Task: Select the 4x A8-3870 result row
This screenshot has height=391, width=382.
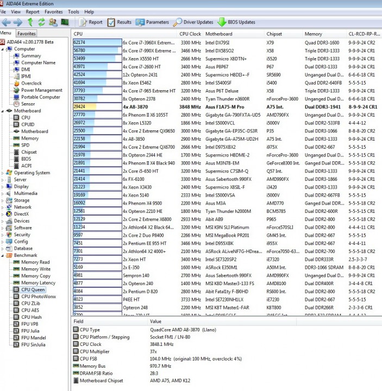Action: [227, 107]
